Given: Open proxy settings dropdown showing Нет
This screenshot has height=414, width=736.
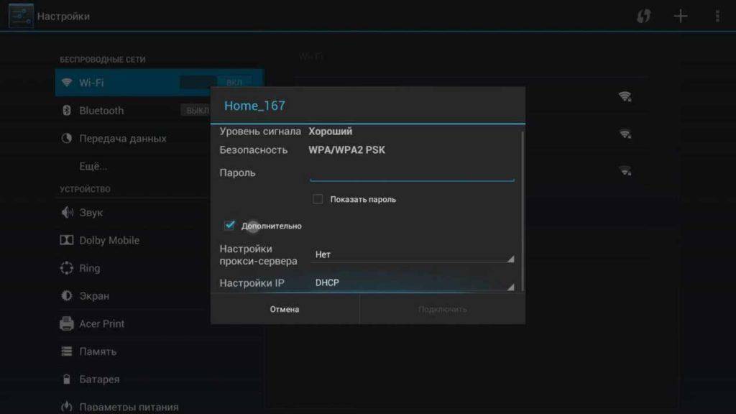Looking at the screenshot, I should coord(412,254).
